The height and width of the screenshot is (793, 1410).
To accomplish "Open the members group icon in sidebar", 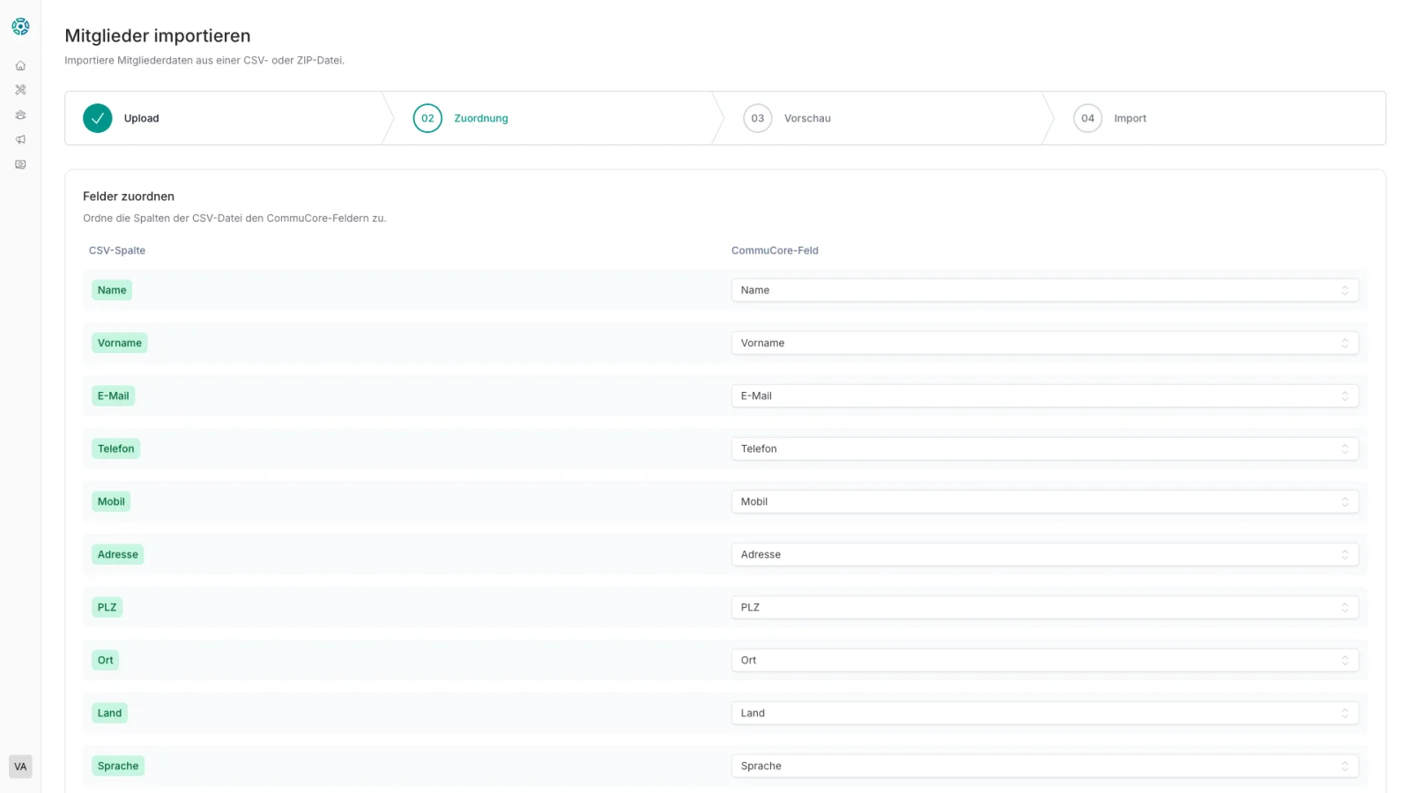I will tap(20, 115).
